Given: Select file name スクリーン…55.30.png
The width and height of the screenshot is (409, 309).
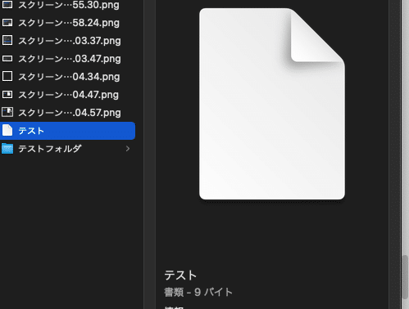Looking at the screenshot, I should pos(69,5).
